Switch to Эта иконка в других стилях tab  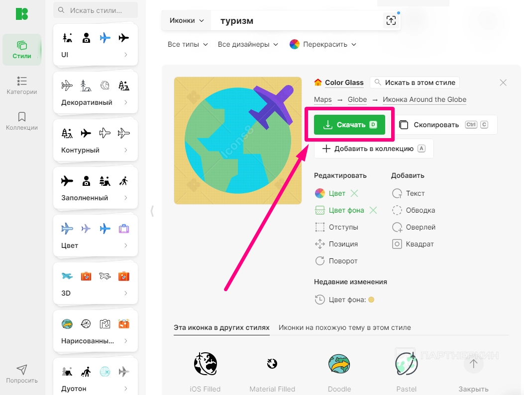click(x=221, y=327)
